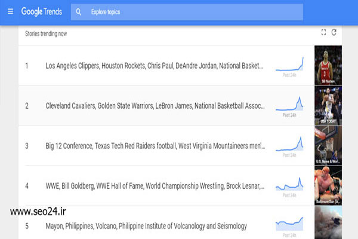The width and height of the screenshot is (358, 239).
Task: Click trend sparkline for Mayon volcano story
Action: click(289, 224)
